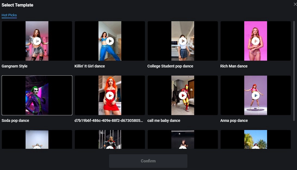Close the Select Template dialog
Image resolution: width=297 pixels, height=170 pixels.
[295, 4]
